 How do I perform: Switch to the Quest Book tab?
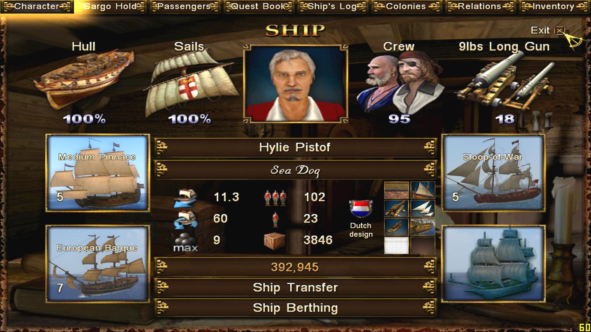coord(259,6)
